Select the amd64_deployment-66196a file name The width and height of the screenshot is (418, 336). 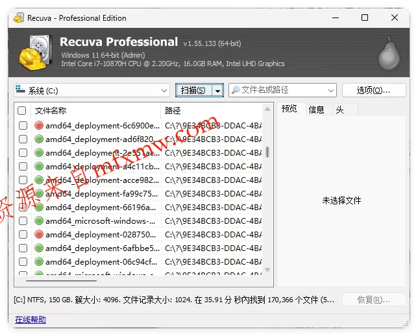101,208
